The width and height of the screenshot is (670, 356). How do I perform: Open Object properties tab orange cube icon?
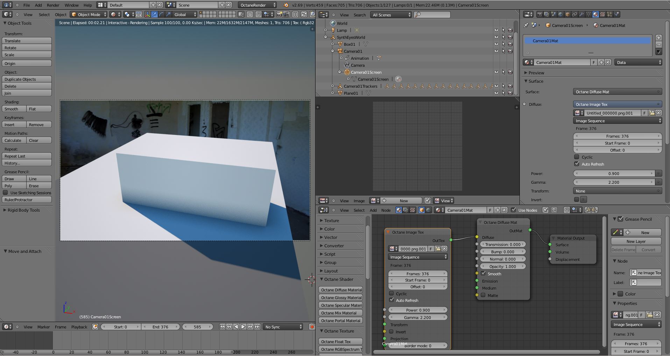point(567,14)
